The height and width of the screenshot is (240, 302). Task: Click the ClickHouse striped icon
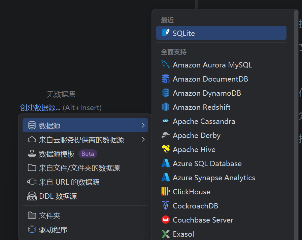coord(166,191)
